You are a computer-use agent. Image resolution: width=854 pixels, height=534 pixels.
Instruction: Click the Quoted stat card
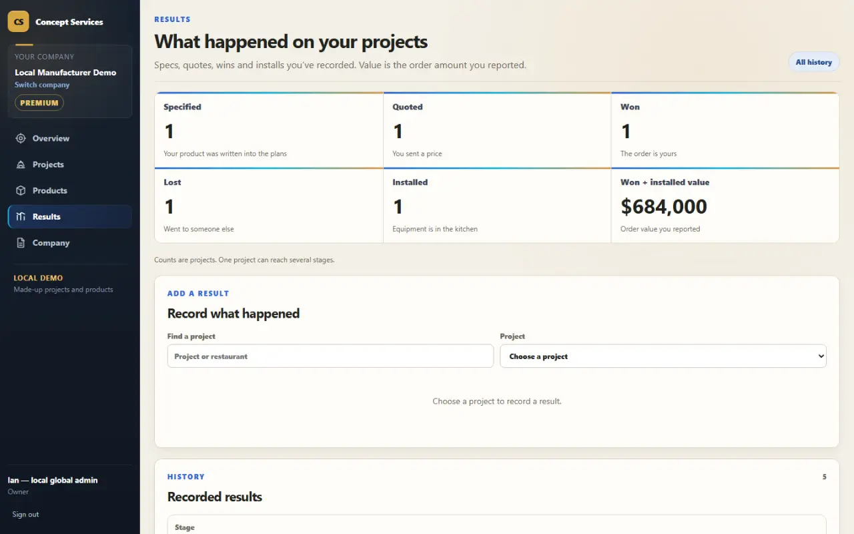pyautogui.click(x=497, y=130)
